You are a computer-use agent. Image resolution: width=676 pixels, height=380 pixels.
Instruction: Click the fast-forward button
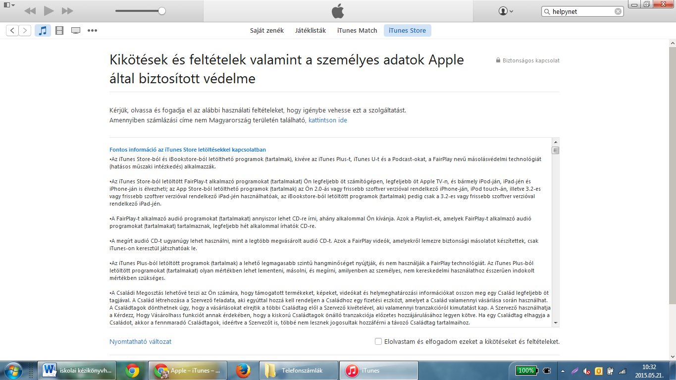click(67, 11)
